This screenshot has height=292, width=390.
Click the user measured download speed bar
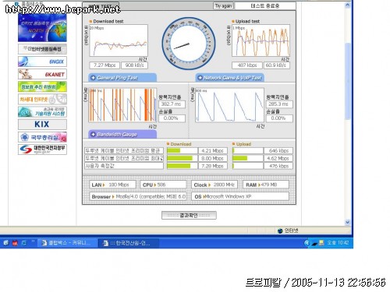[183, 166]
